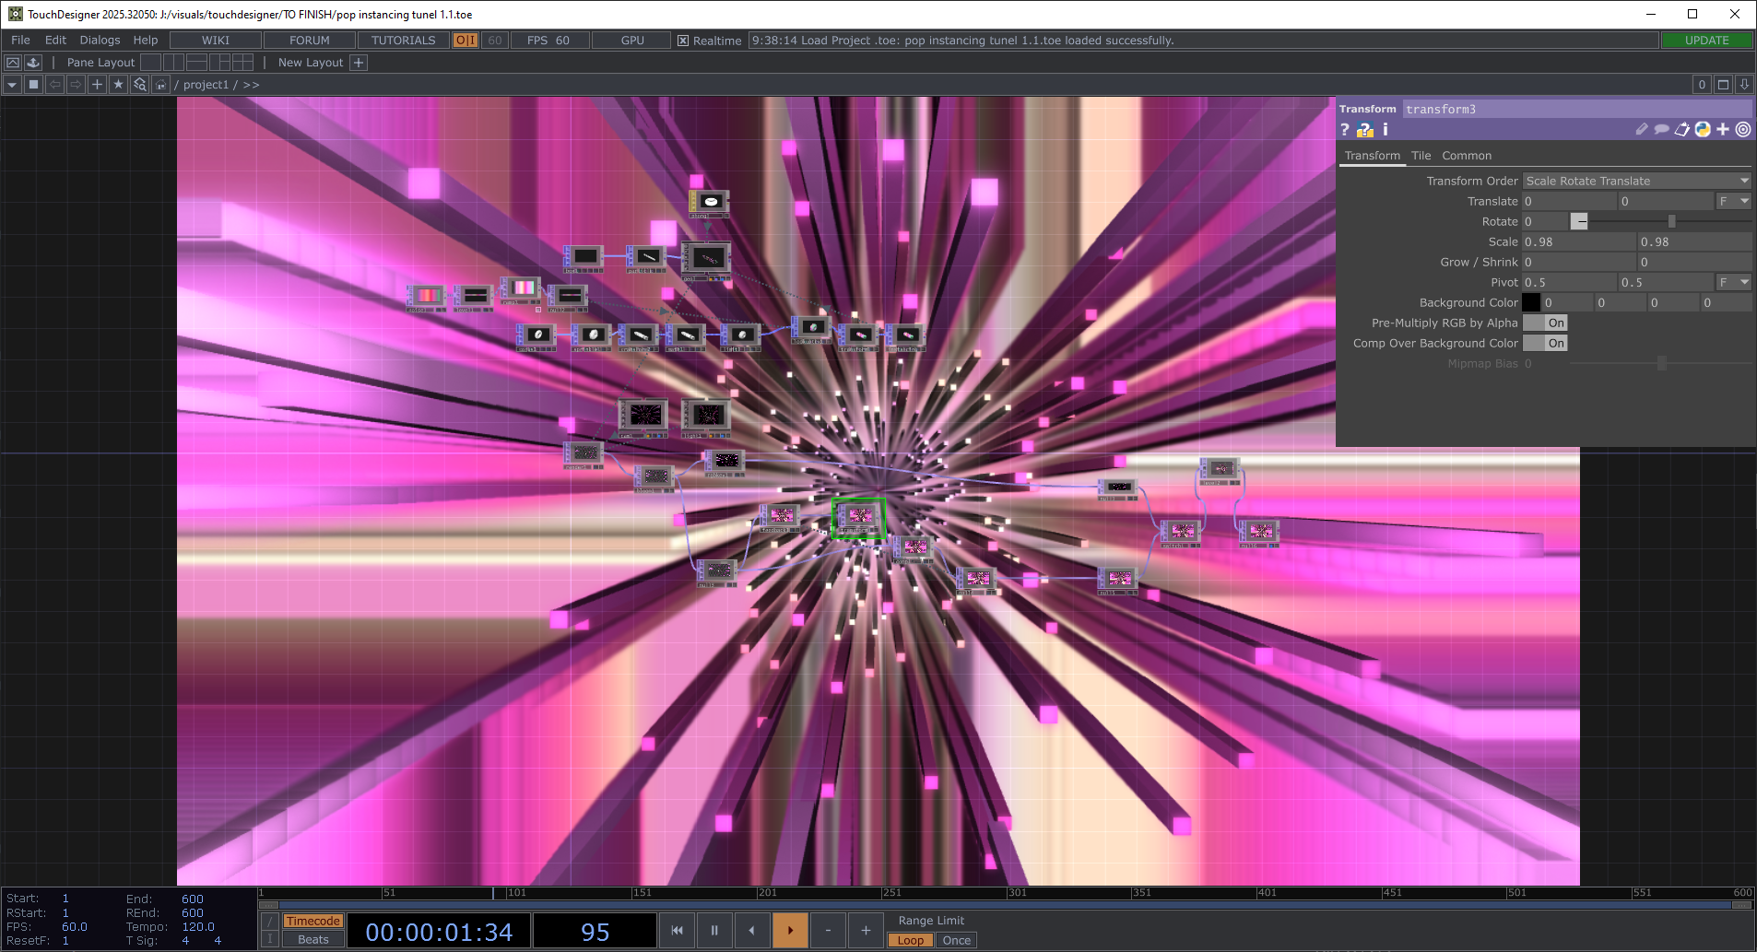1757x952 pixels.
Task: Open the Transform Order dropdown
Action: [1637, 182]
